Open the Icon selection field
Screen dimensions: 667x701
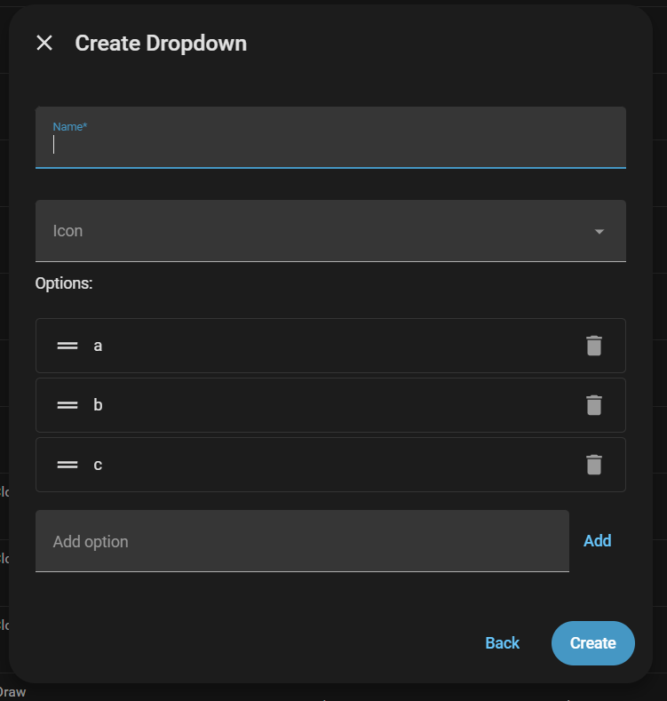tap(311, 231)
